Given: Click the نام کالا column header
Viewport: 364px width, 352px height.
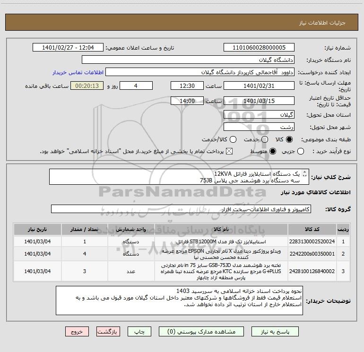Looking at the screenshot, I should 221,229.
